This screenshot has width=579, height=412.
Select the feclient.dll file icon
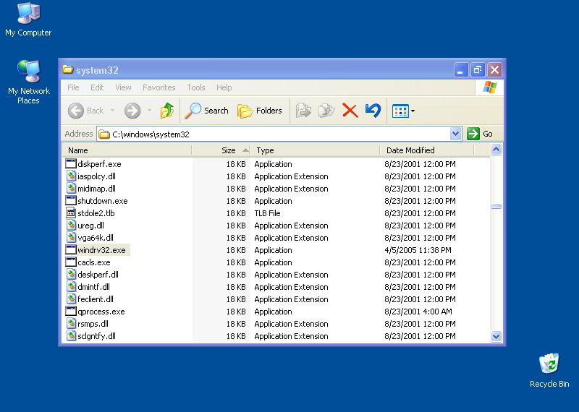pyautogui.click(x=71, y=299)
